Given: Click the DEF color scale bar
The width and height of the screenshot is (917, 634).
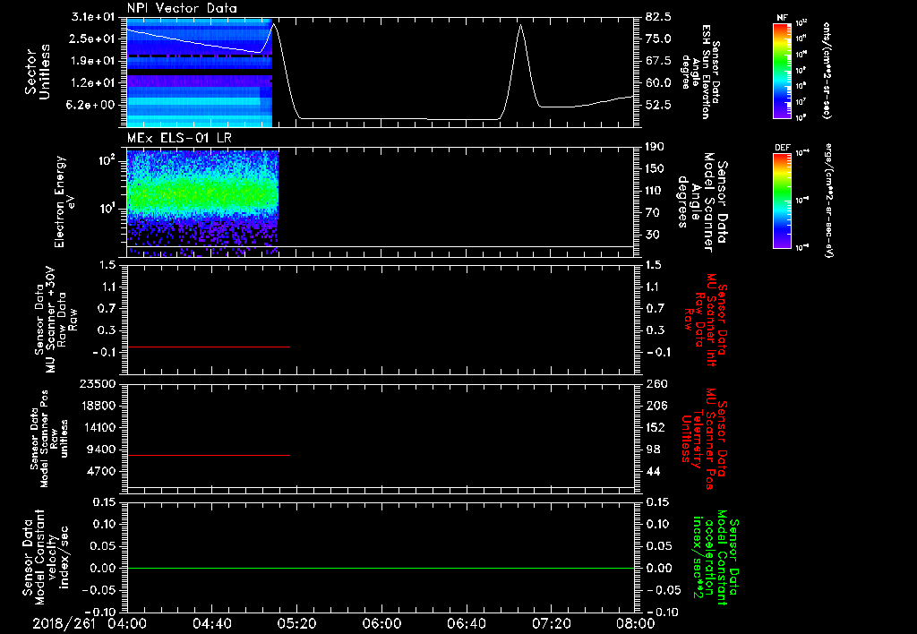Looking at the screenshot, I should point(782,201).
